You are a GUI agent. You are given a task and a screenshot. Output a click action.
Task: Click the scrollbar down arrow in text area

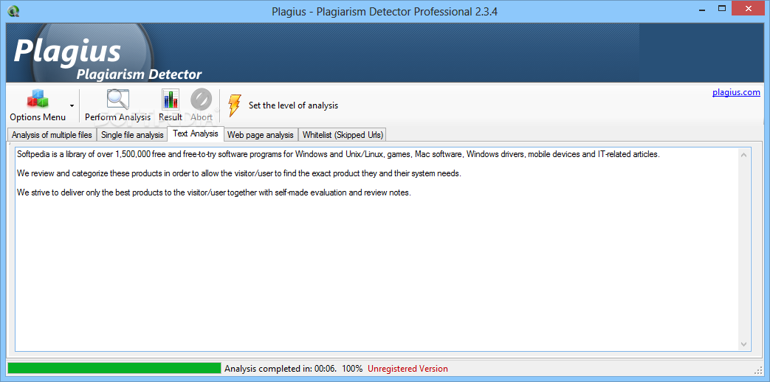[x=743, y=344]
